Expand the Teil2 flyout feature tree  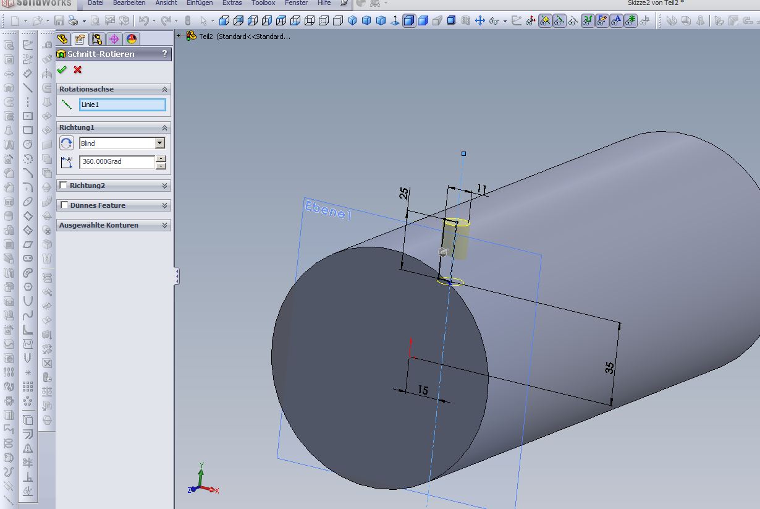point(179,36)
